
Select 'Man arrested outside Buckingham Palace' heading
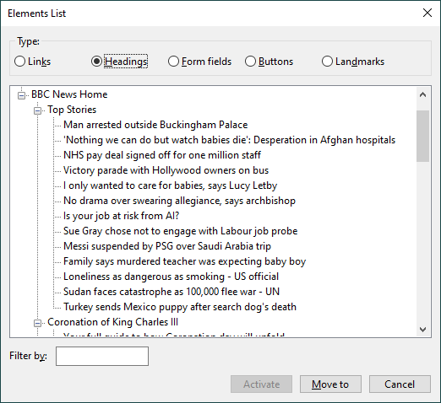coord(155,125)
